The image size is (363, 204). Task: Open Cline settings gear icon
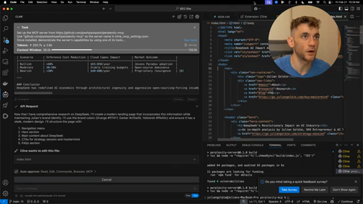197,17
